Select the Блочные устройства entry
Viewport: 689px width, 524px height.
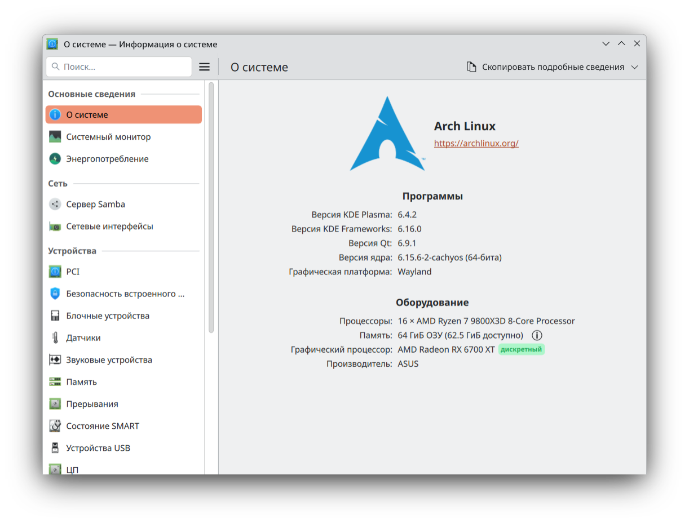[x=123, y=316]
